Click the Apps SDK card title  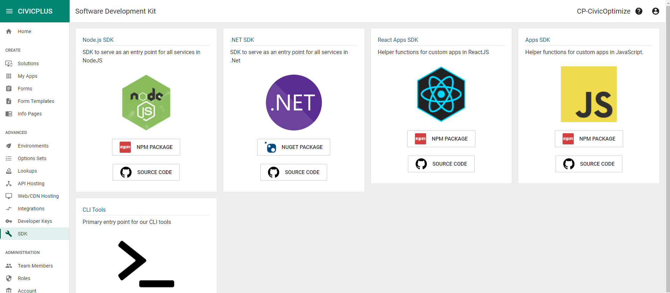[537, 40]
